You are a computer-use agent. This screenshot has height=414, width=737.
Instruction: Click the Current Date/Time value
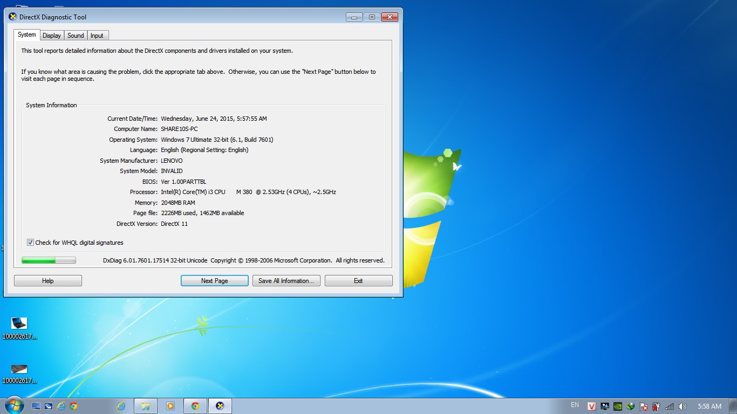[x=214, y=119]
